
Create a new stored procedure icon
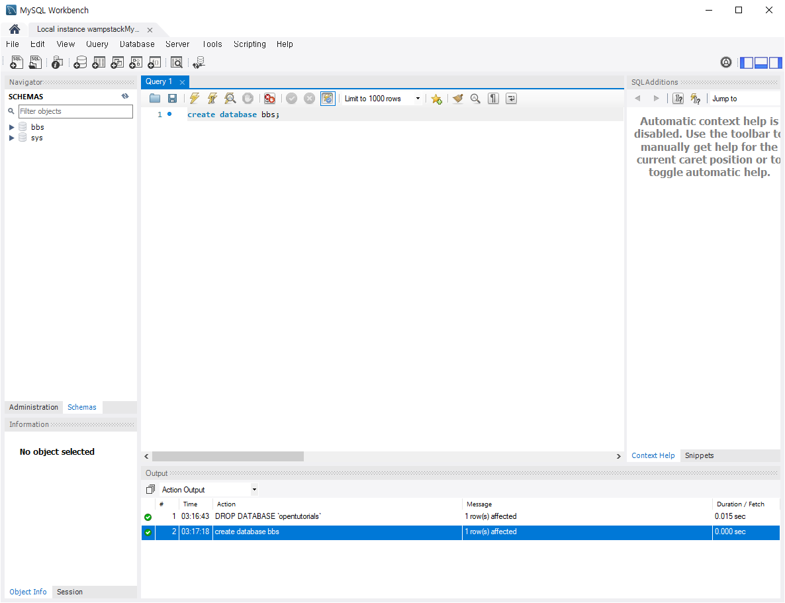point(136,62)
